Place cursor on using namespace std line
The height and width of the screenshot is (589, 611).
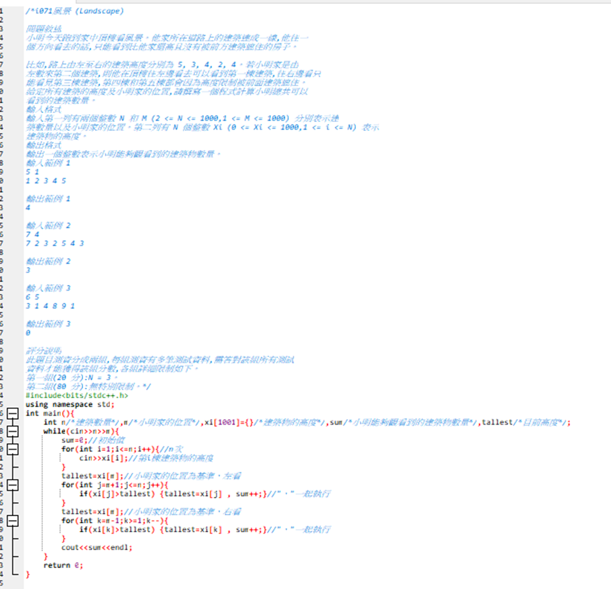pos(70,404)
